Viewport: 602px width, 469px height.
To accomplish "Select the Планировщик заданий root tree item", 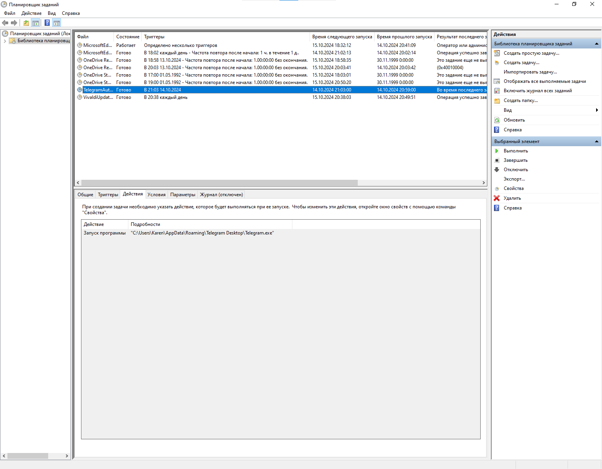I will [x=40, y=34].
